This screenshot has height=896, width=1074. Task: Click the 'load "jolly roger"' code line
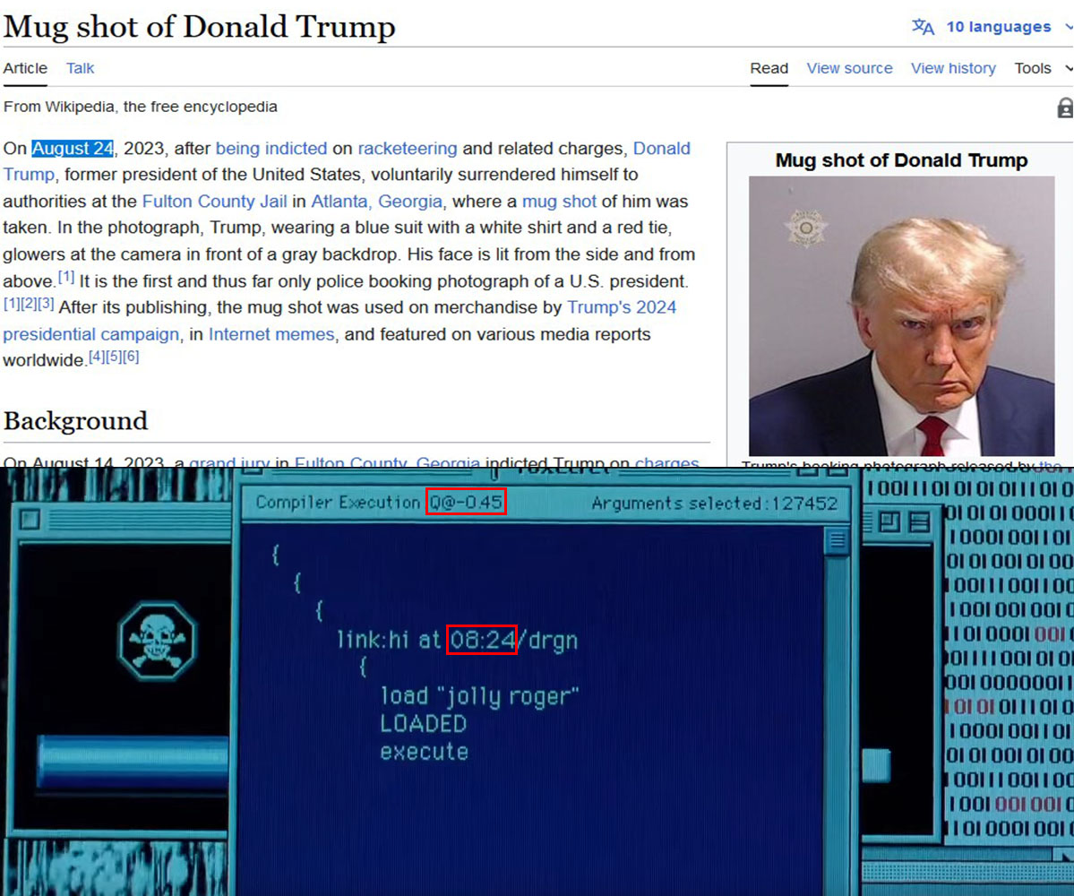[x=480, y=696]
